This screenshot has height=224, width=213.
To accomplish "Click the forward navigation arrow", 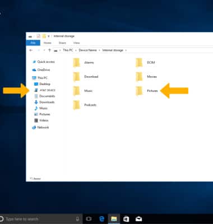I will (x=39, y=50).
